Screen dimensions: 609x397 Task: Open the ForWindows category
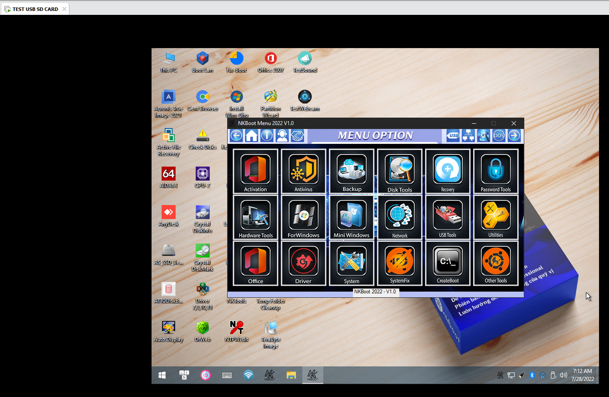(x=304, y=217)
